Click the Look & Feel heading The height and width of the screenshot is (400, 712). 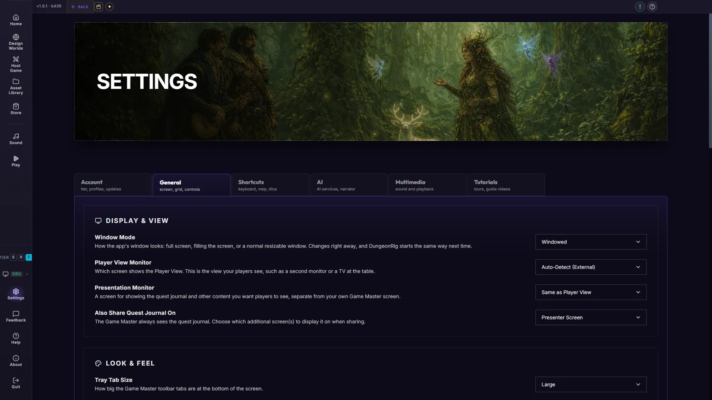[x=130, y=363]
